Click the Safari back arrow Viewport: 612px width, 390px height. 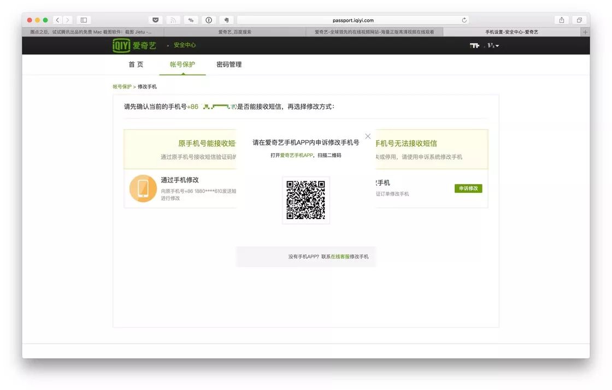click(x=58, y=20)
